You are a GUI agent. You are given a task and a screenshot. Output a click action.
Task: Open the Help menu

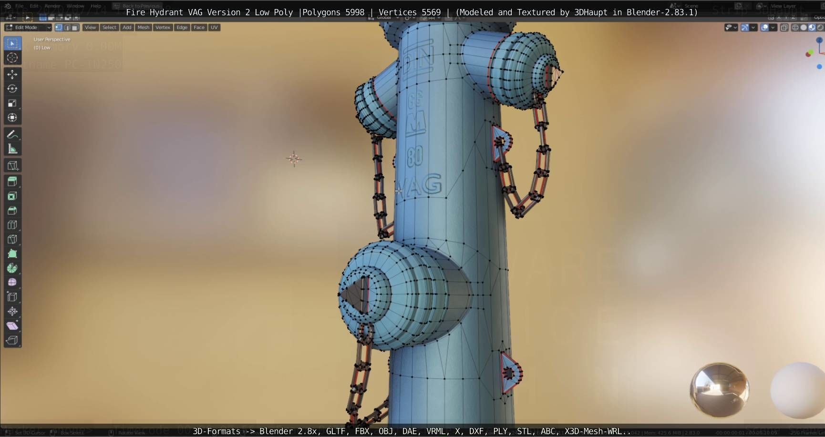[96, 6]
